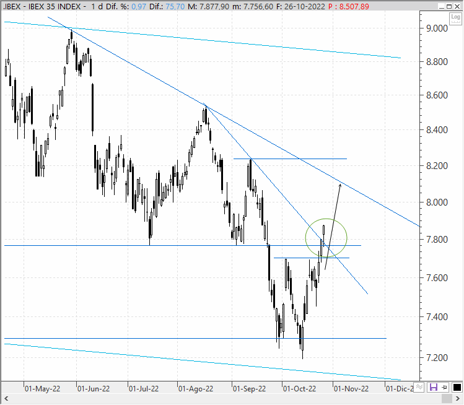This screenshot has height=405, width=464.
Task: Click the 8.200 price axis label
Action: pyautogui.click(x=437, y=166)
